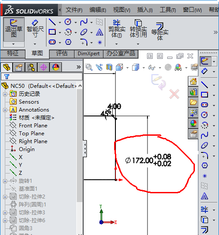
Task: Open the Design Library task pane icon
Action: click(193, 92)
